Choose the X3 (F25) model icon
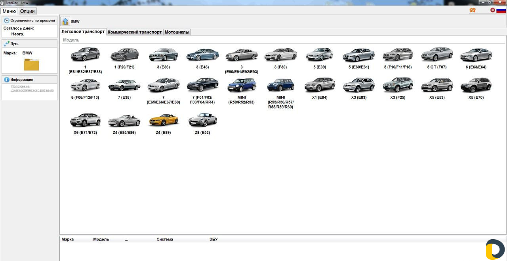This screenshot has height=261, width=507. tap(398, 85)
